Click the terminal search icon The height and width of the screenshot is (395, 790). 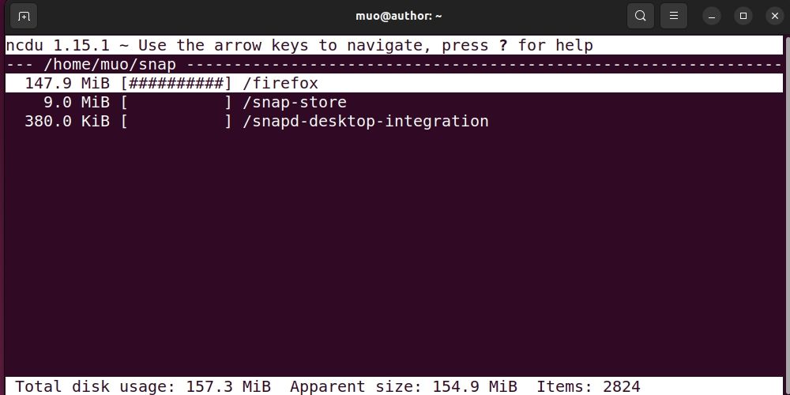641,16
